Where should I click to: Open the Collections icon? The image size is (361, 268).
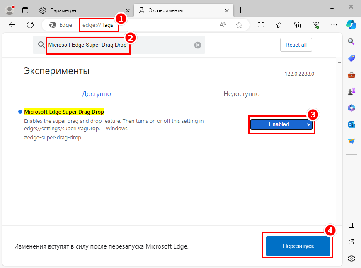(x=298, y=25)
